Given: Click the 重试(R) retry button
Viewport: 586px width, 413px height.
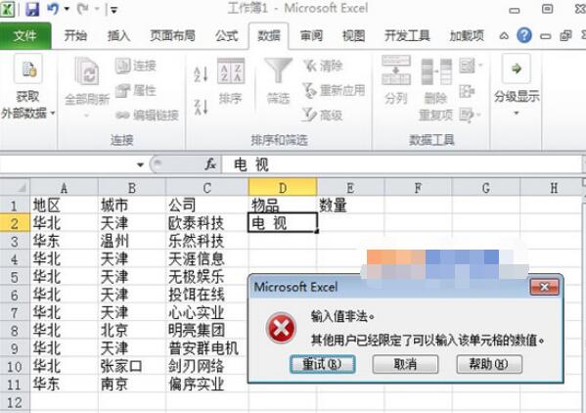Looking at the screenshot, I should coord(323,364).
